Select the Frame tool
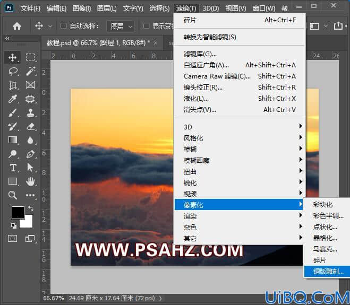Image resolution: width=350 pixels, height=305 pixels. (x=30, y=85)
